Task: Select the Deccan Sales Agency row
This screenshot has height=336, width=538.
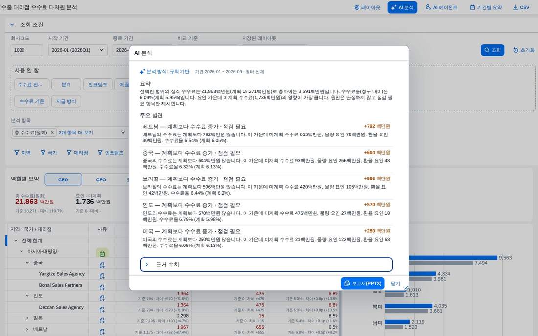Action: pos(61,307)
